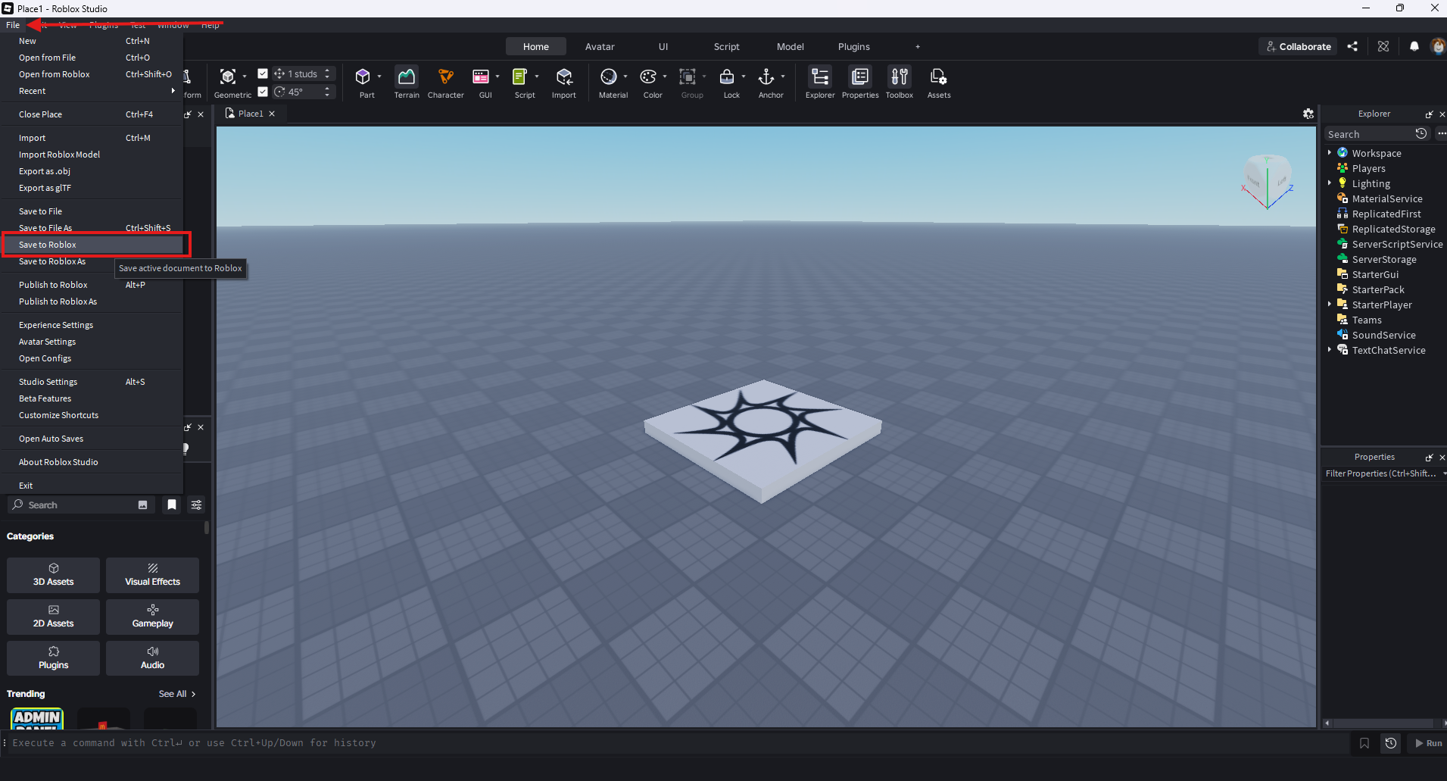Screen dimensions: 1447x781
Task: Open the viewport settings gear
Action: click(x=1308, y=114)
